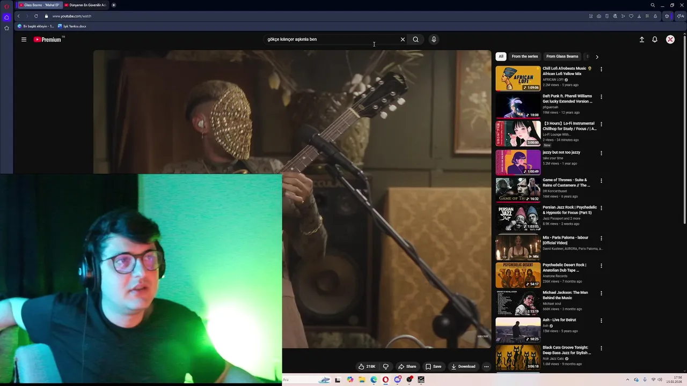
Task: Go to YouTube Premium home logo
Action: coord(48,39)
